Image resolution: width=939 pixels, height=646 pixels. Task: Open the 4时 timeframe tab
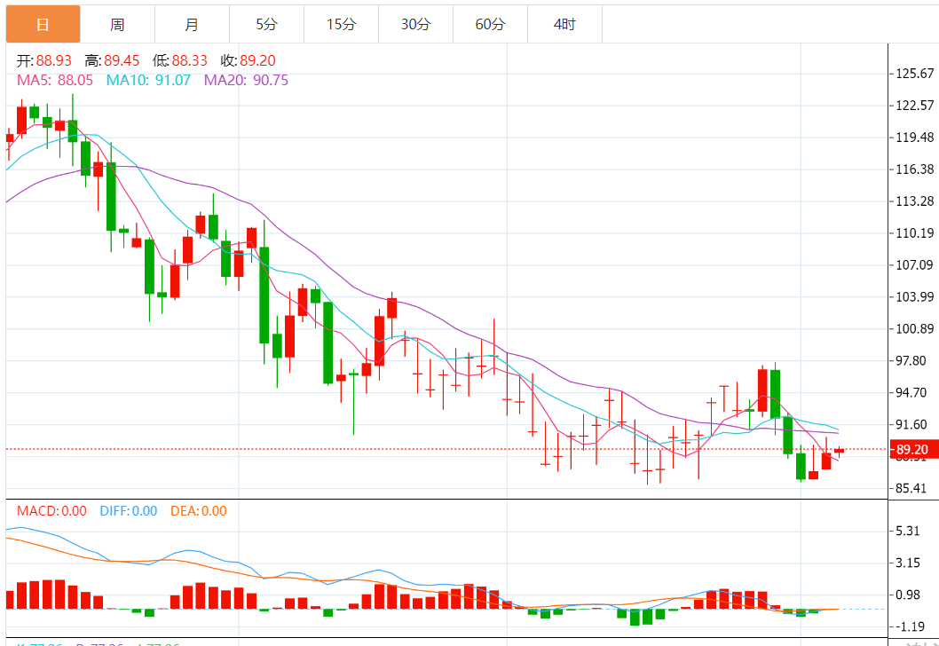(x=564, y=25)
